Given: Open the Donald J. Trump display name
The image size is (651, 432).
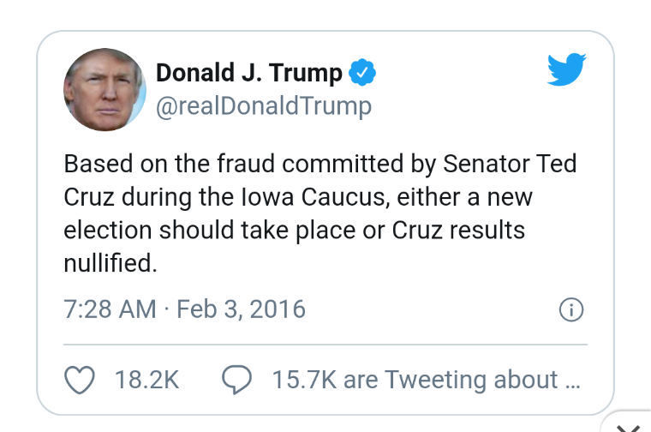Looking at the screenshot, I should [x=248, y=74].
